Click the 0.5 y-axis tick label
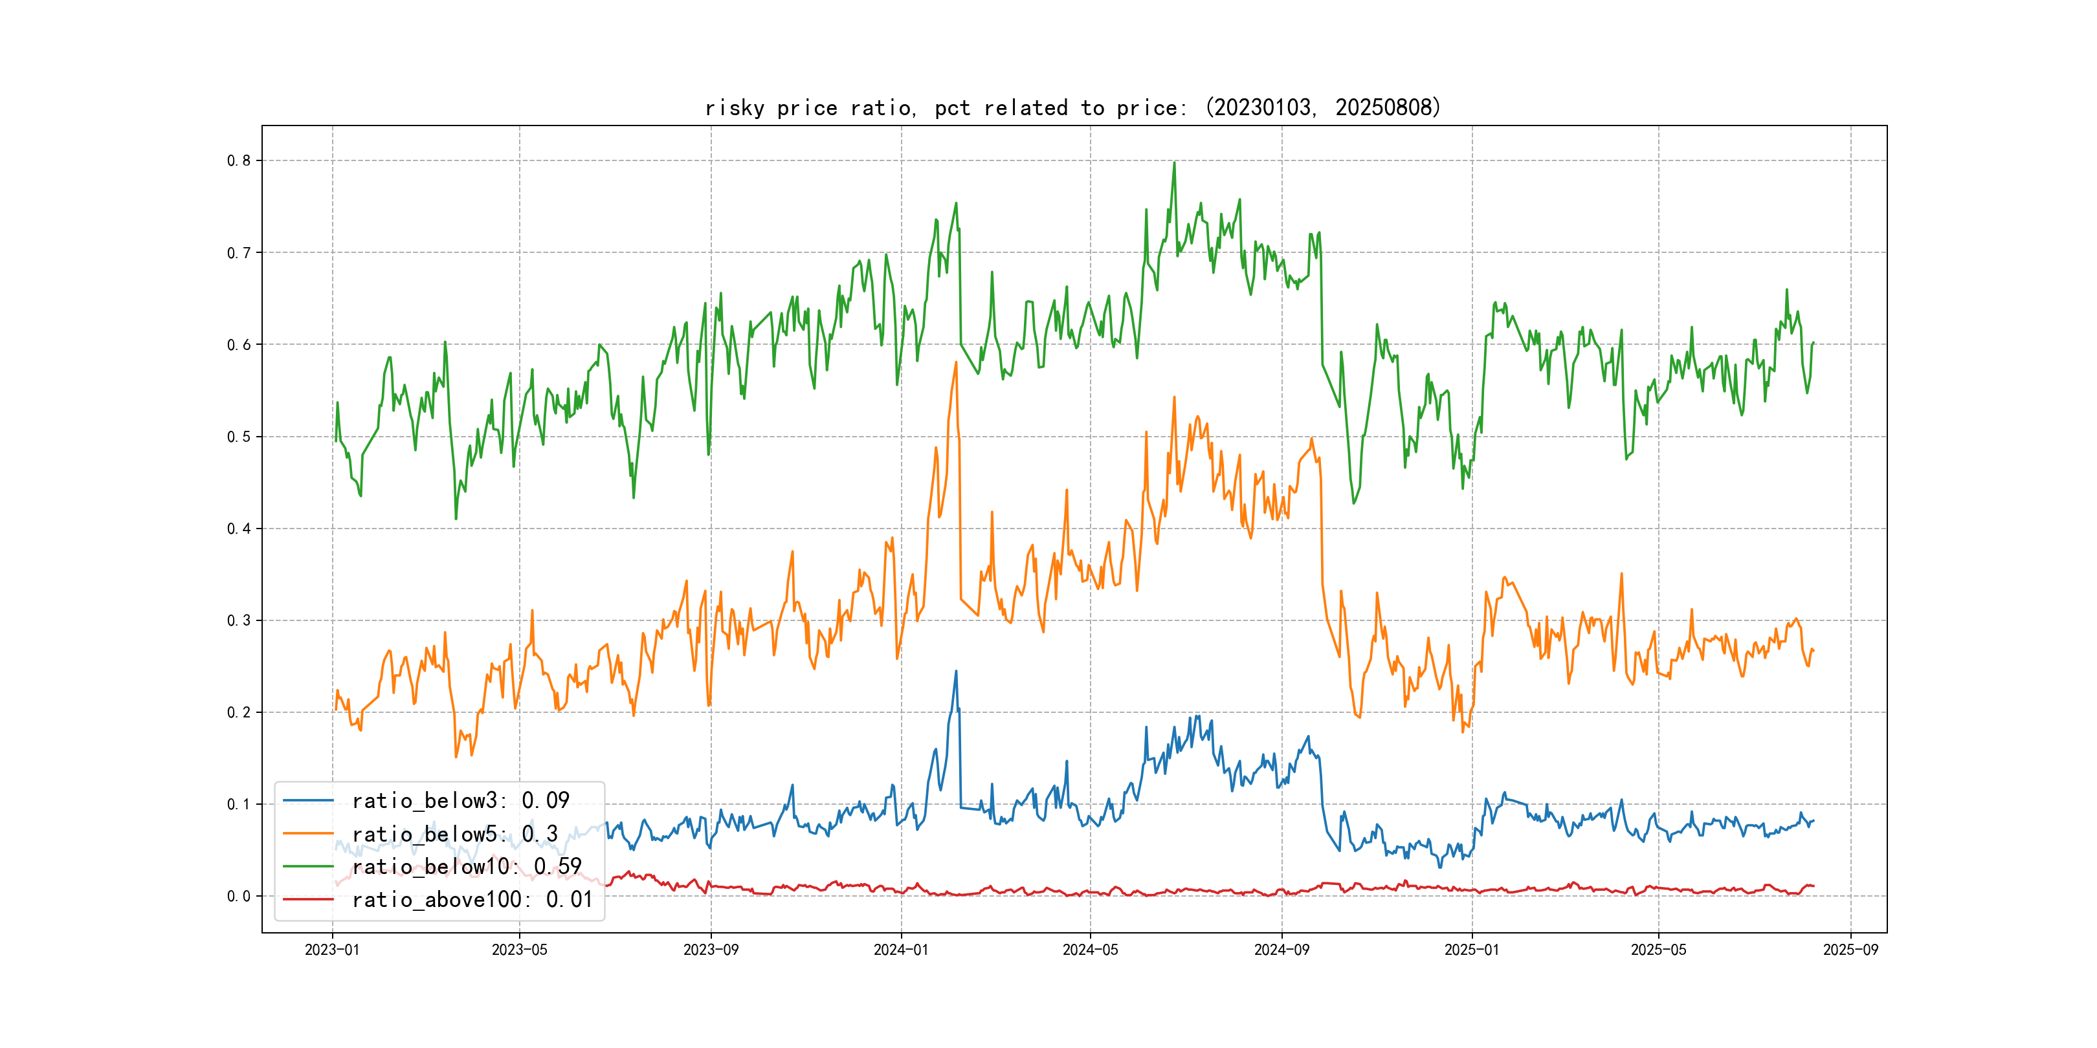 pos(239,437)
